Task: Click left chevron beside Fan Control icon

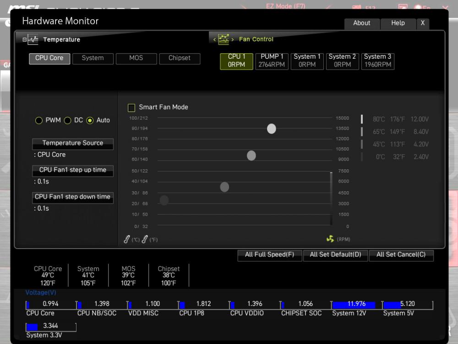Action: [x=214, y=39]
